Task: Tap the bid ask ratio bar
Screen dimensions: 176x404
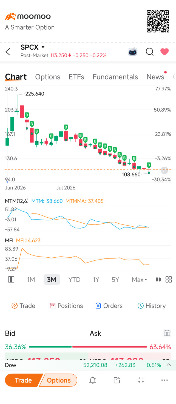Action: click(x=88, y=347)
